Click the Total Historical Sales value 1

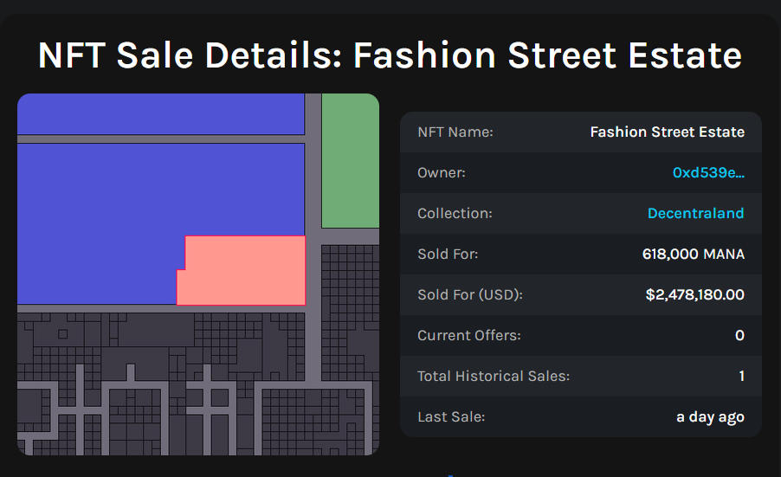[x=742, y=376]
